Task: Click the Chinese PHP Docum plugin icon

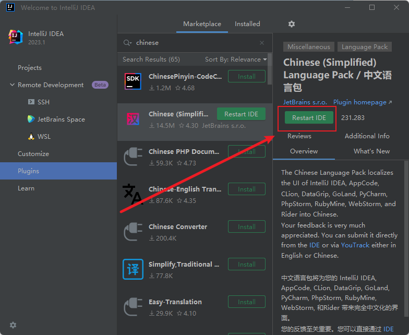Action: point(133,157)
